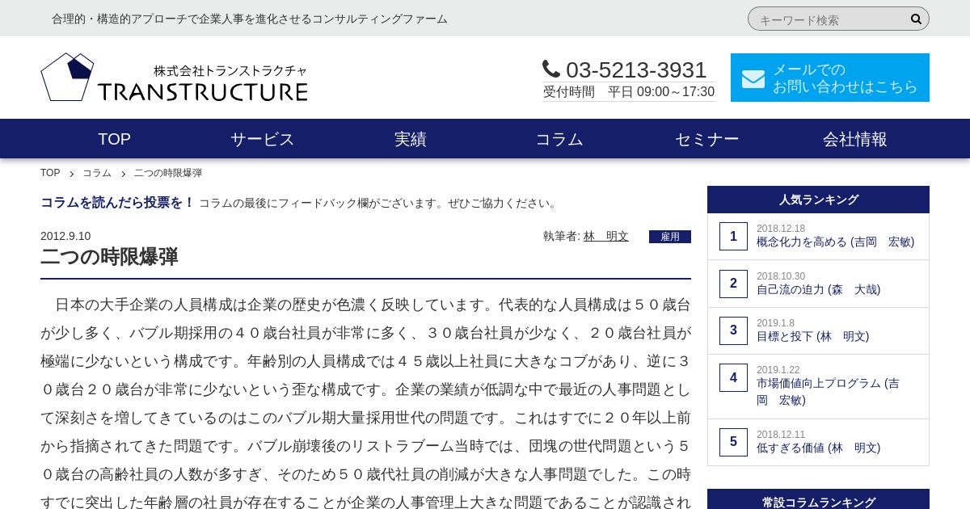Click ranking number 2 badge
This screenshot has width=970, height=509.
click(x=733, y=284)
